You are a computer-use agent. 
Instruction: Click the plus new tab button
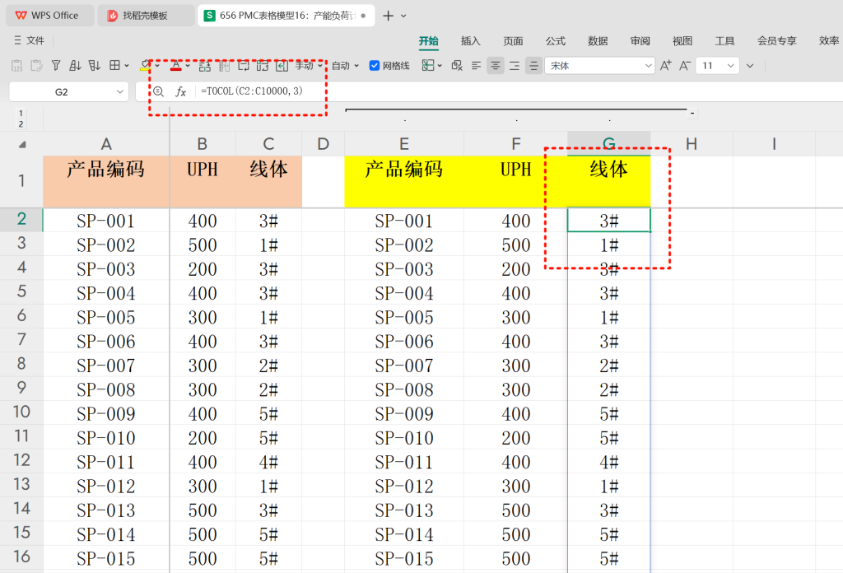coord(389,16)
